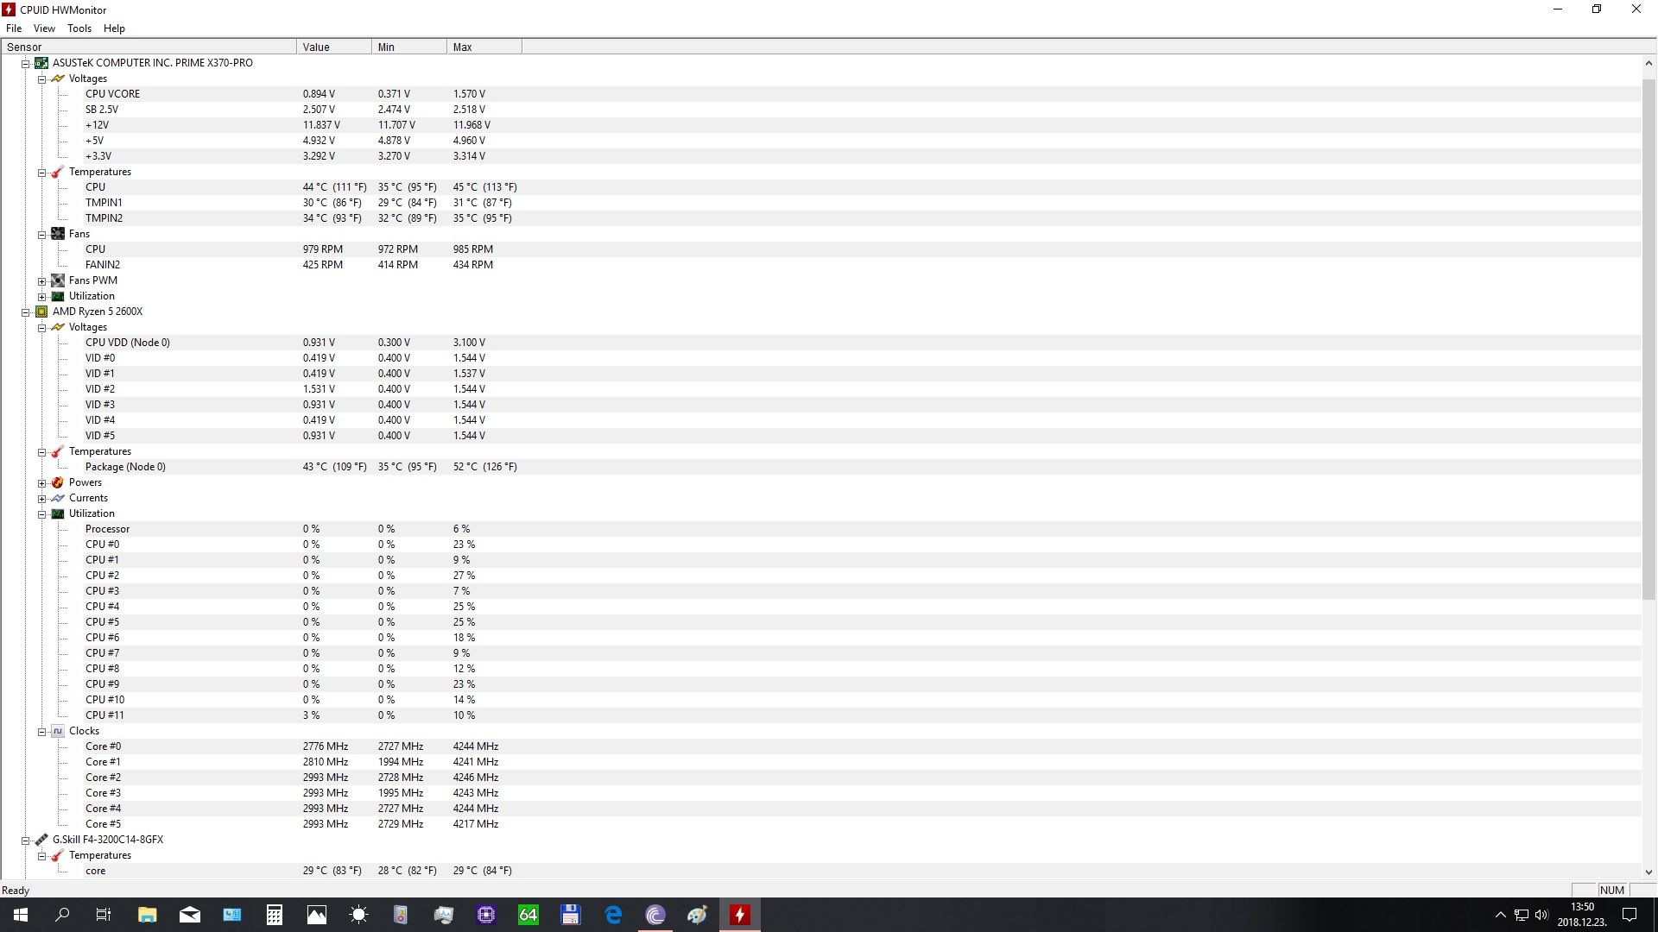Click the thermometer icon under G.Skill memory
Image resolution: width=1658 pixels, height=932 pixels.
coord(58,855)
